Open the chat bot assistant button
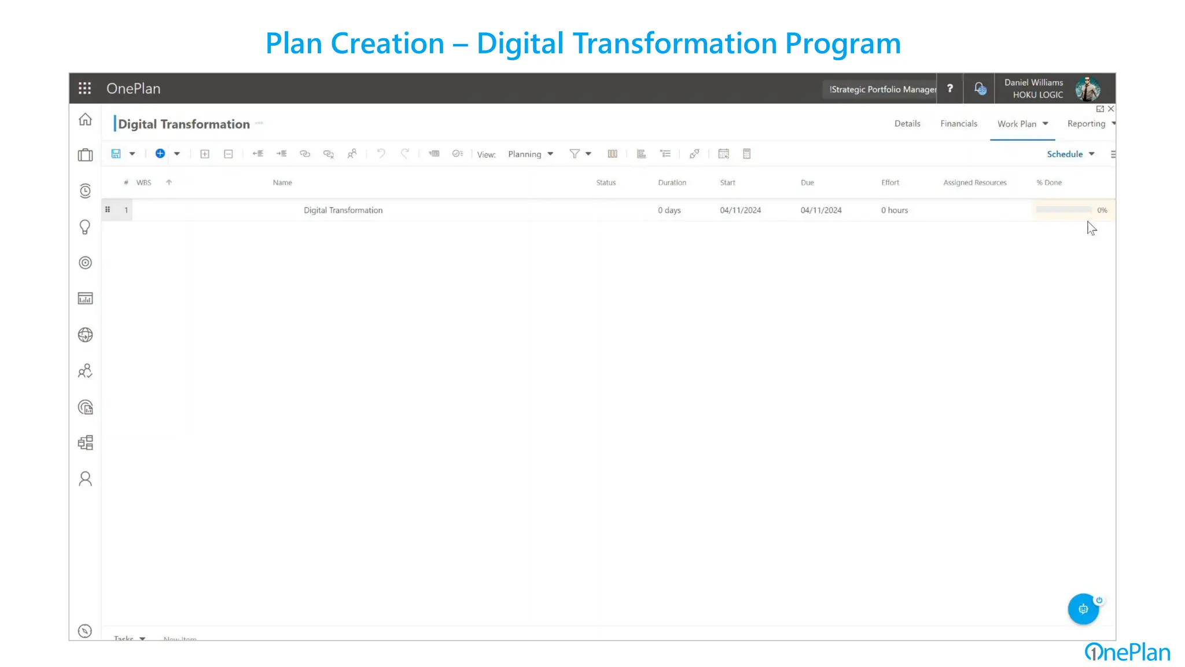The height and width of the screenshot is (667, 1185). coord(1083,609)
